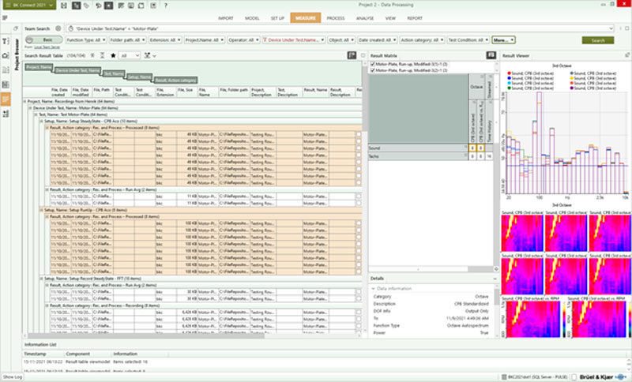Image resolution: width=632 pixels, height=382 pixels.
Task: Open the ANALYSE tab
Action: click(365, 18)
